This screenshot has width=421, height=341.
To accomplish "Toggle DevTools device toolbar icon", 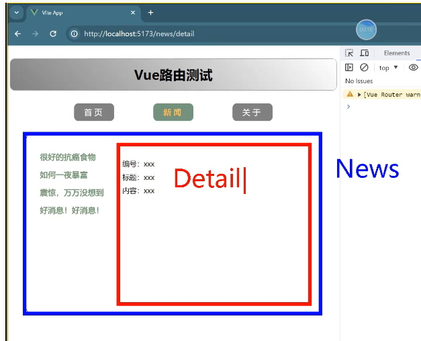I will point(365,53).
